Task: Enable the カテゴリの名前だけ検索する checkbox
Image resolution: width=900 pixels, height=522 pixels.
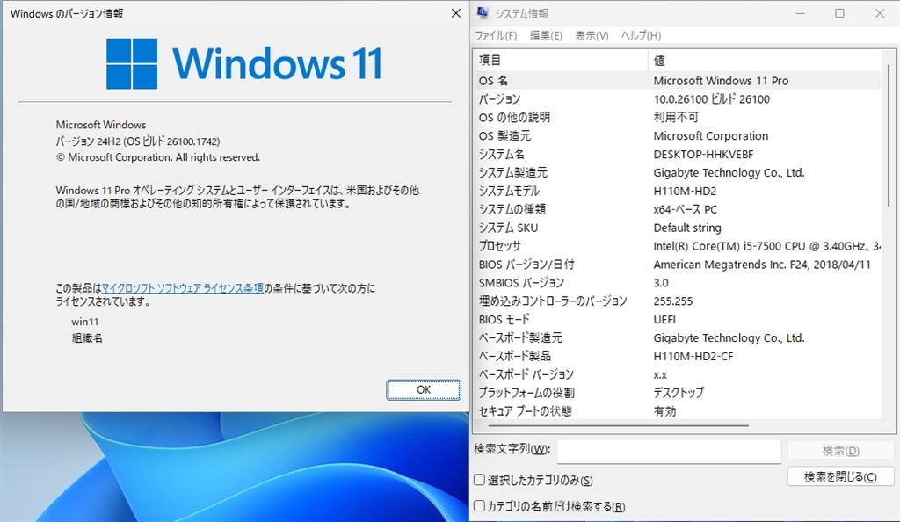Action: tap(479, 506)
